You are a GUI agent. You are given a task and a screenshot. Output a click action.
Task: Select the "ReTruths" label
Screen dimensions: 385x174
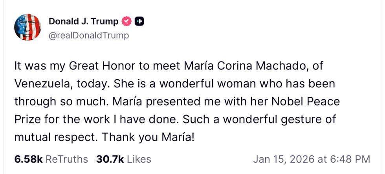coord(67,159)
